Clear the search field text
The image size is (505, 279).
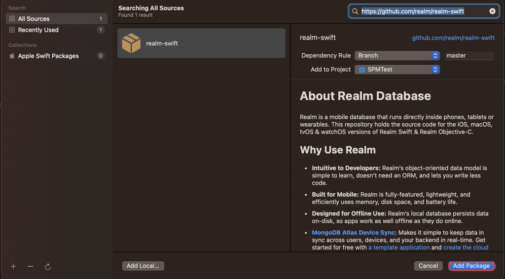click(492, 11)
